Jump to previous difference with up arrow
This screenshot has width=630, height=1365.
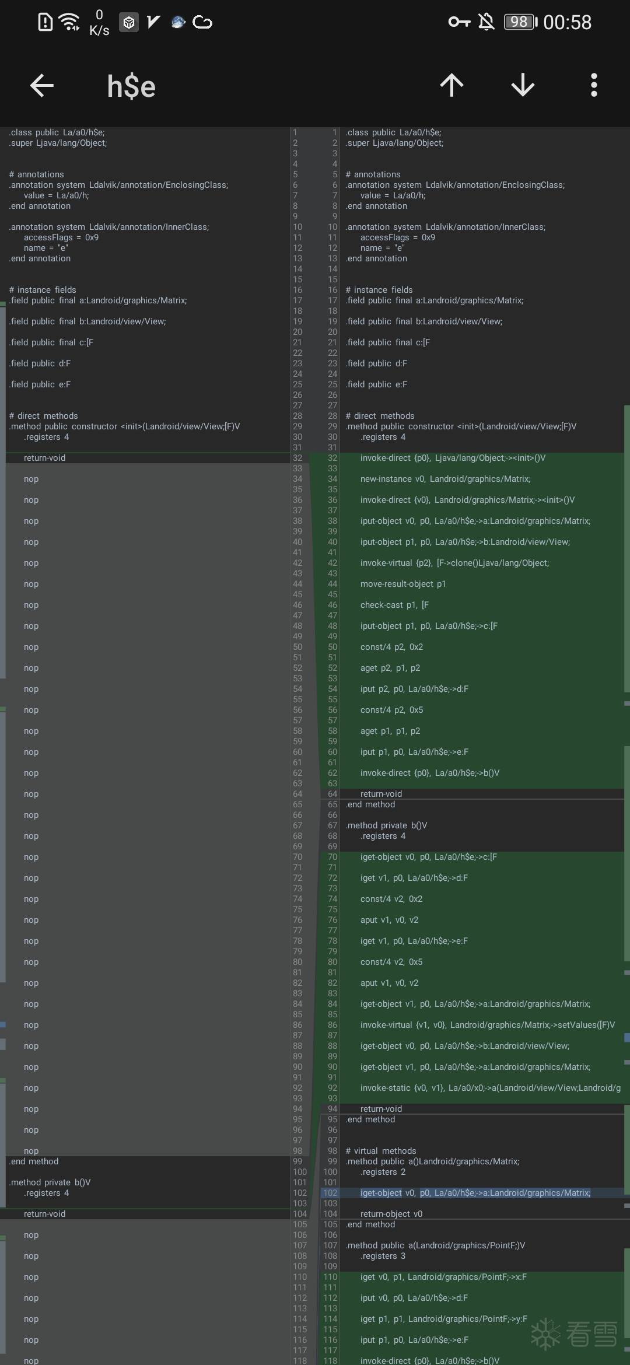pyautogui.click(x=452, y=86)
